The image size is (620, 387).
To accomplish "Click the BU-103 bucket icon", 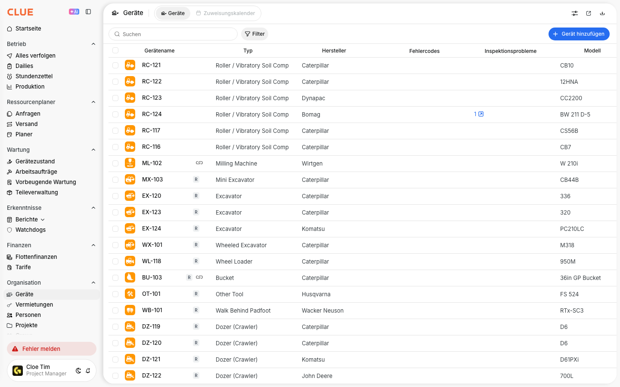I will (130, 278).
